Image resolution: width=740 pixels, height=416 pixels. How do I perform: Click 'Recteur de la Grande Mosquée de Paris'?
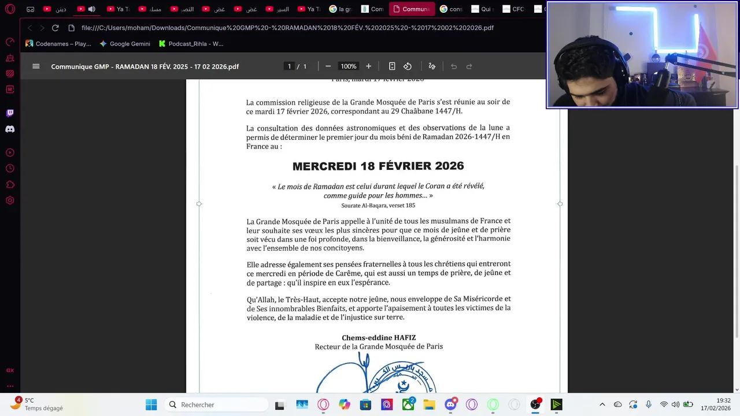(379, 347)
